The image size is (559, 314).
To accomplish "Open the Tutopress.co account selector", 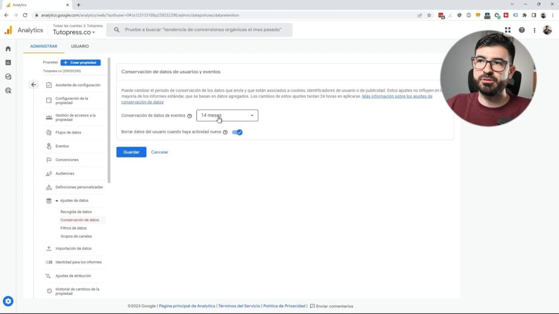I will click(74, 32).
